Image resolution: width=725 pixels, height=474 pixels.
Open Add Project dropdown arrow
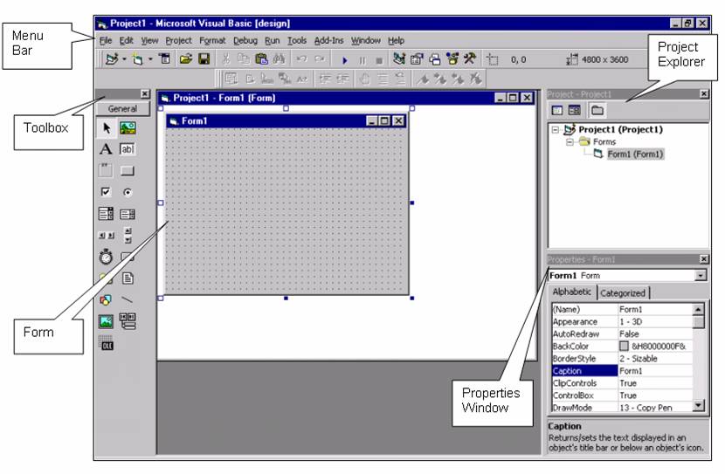(124, 59)
